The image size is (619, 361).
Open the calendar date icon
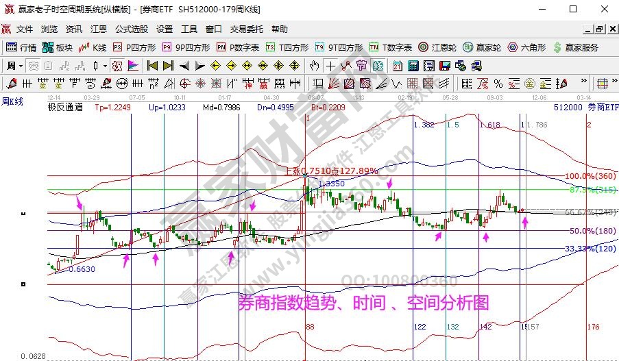398,66
